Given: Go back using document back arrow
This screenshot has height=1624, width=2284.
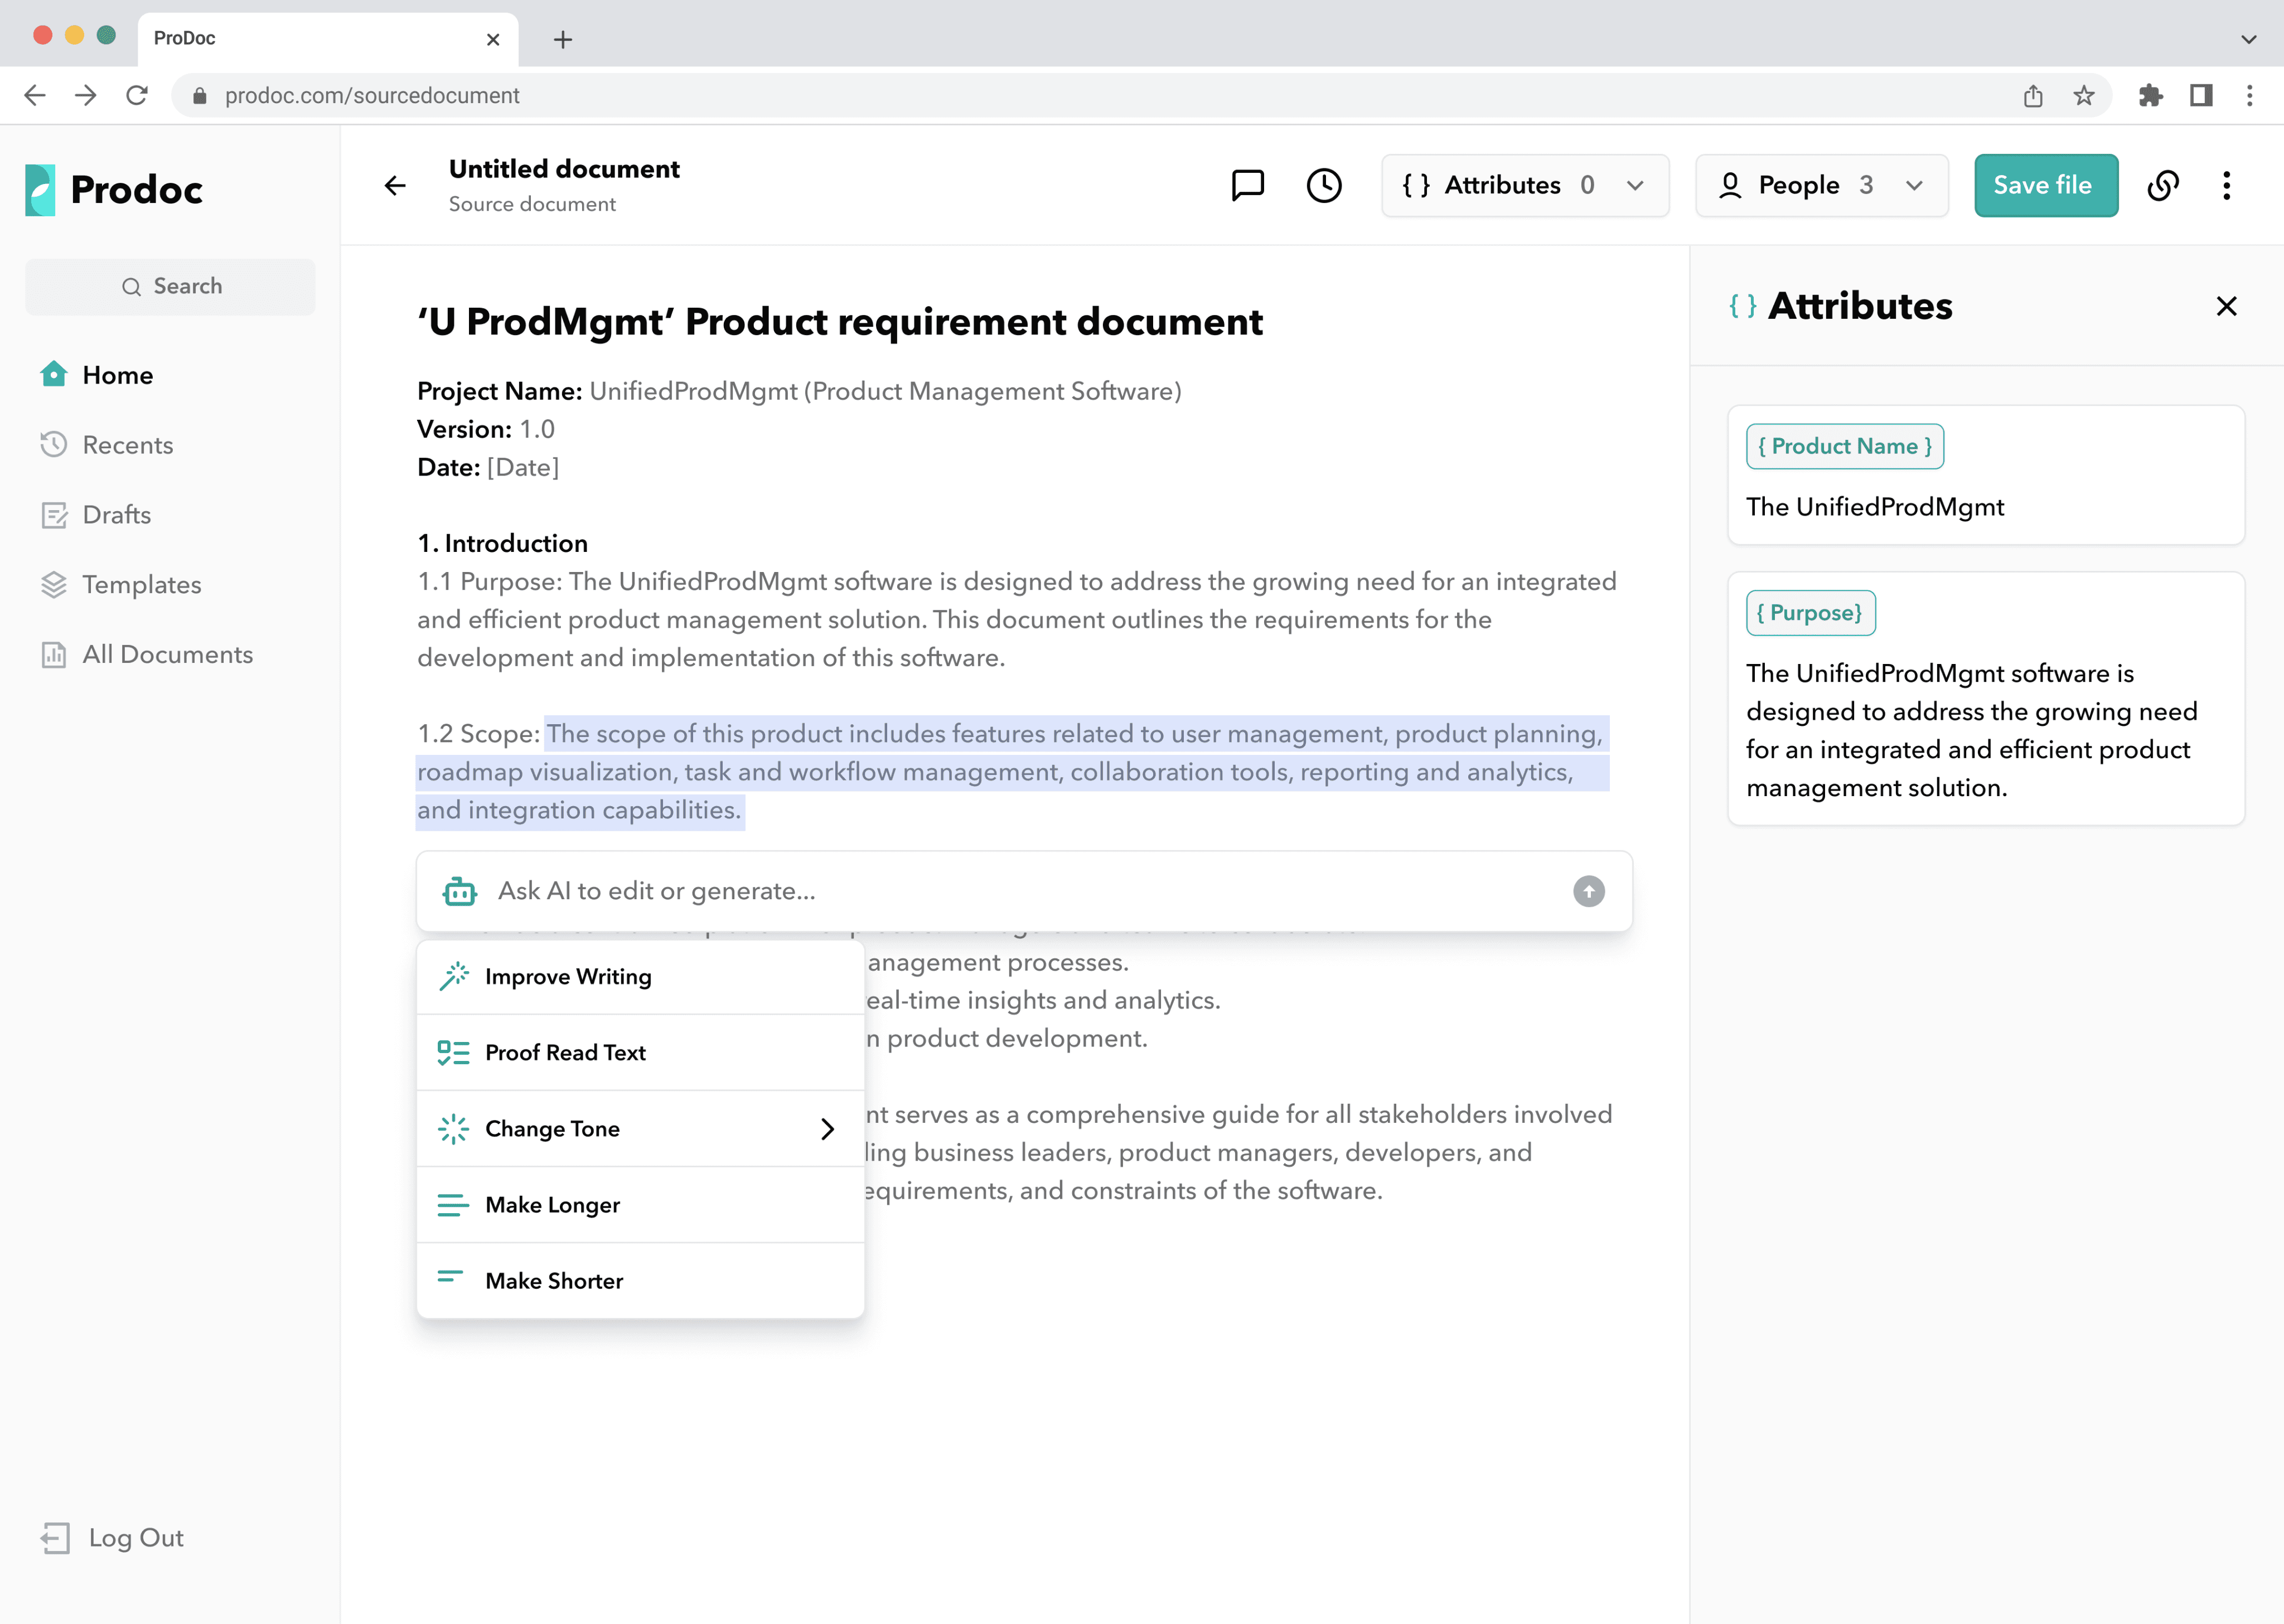Looking at the screenshot, I should point(396,185).
